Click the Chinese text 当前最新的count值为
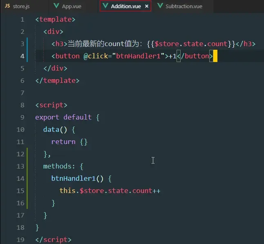Image resolution: width=264 pixels, height=244 pixels. [103, 44]
